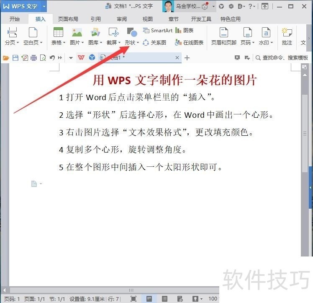Switch to the 视图 tab
Viewport: 313px width, 303px height.
148,19
